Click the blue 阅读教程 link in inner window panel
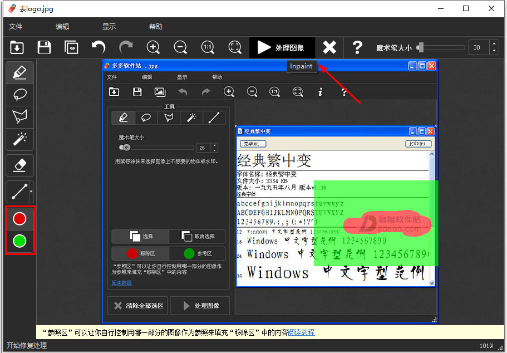The height and width of the screenshot is (353, 507). (121, 282)
